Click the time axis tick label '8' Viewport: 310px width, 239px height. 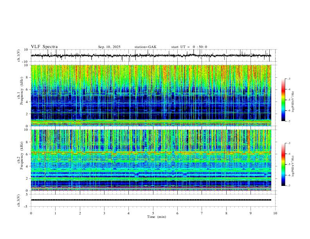pos(226,213)
